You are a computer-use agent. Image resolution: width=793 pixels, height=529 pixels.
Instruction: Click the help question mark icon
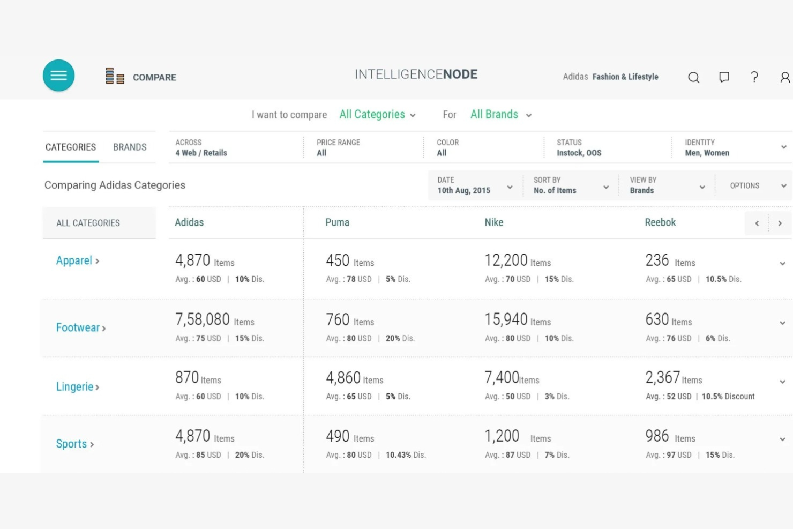754,77
